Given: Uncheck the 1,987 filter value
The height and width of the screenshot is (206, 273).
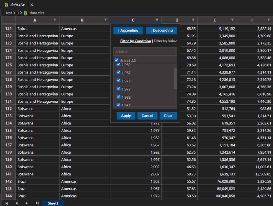Looking at the screenshot, I should click(x=118, y=105).
